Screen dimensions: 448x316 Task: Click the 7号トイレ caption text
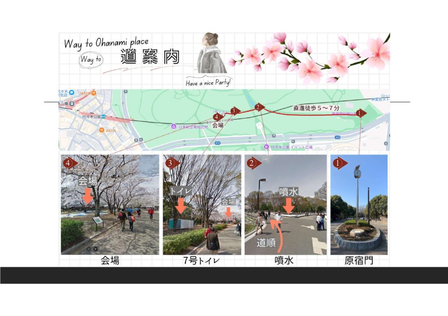pos(202,261)
